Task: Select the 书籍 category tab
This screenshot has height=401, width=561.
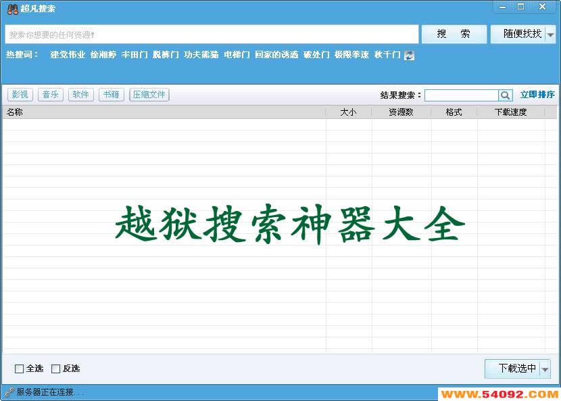Action: click(112, 95)
